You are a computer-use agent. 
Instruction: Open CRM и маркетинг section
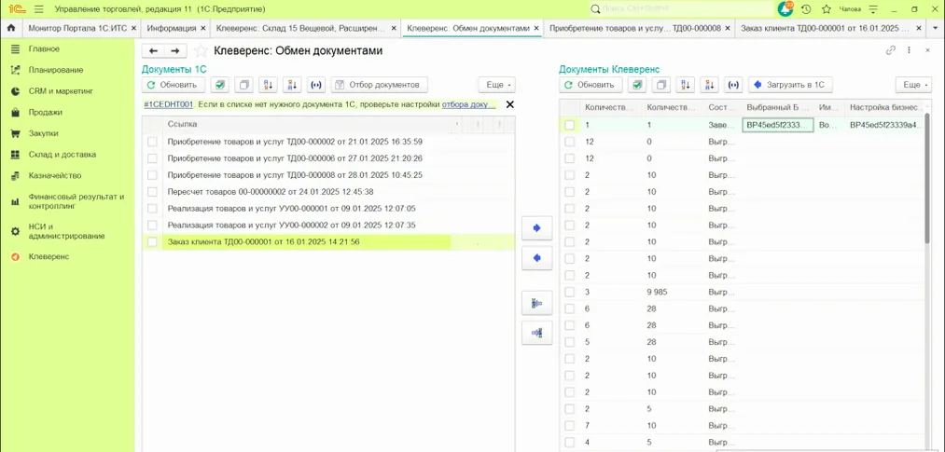[61, 91]
